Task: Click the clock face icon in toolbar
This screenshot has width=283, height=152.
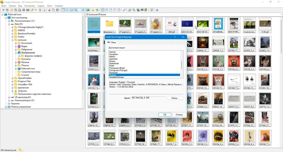Action: (x=71, y=10)
